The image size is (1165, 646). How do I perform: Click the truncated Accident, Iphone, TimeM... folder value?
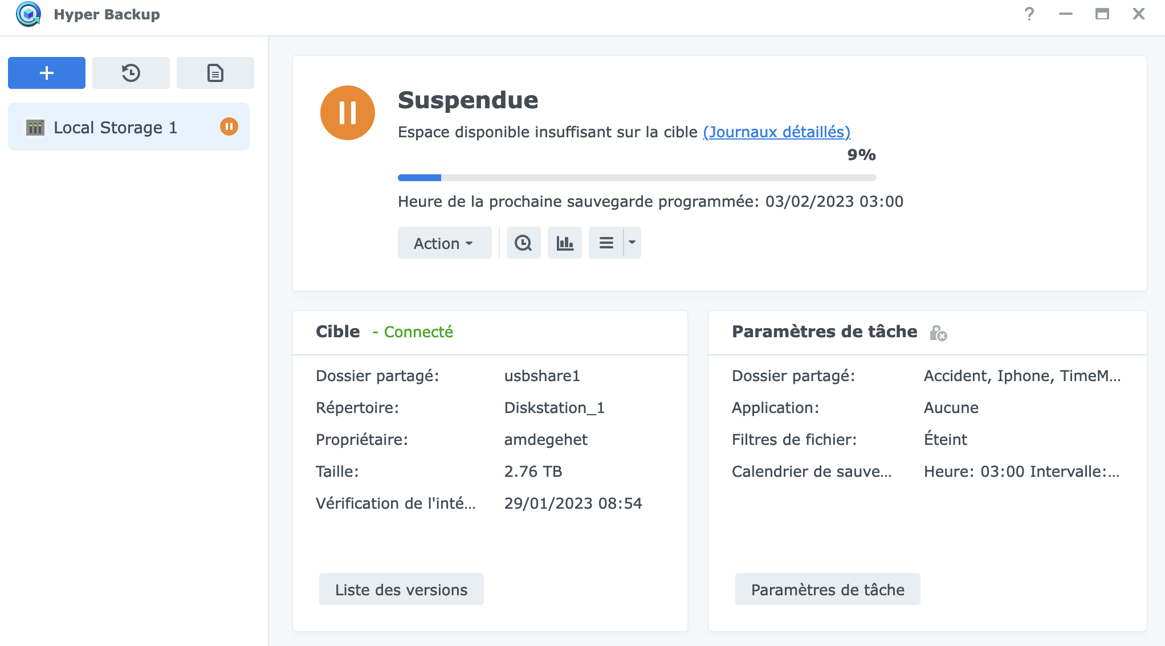click(1022, 376)
